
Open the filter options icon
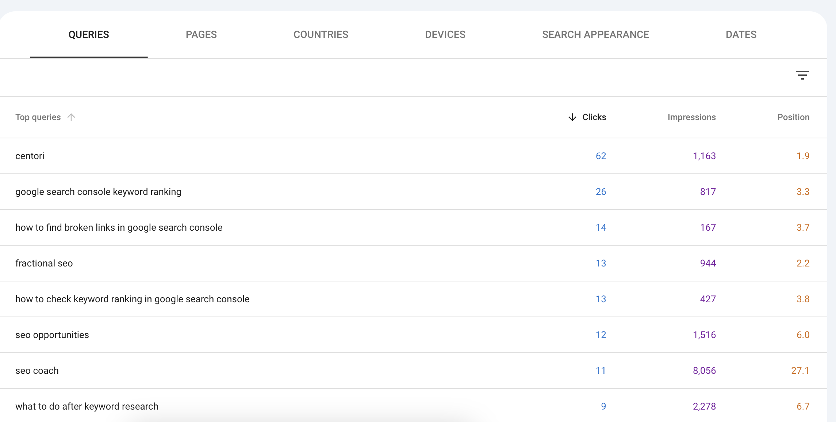pyautogui.click(x=803, y=75)
